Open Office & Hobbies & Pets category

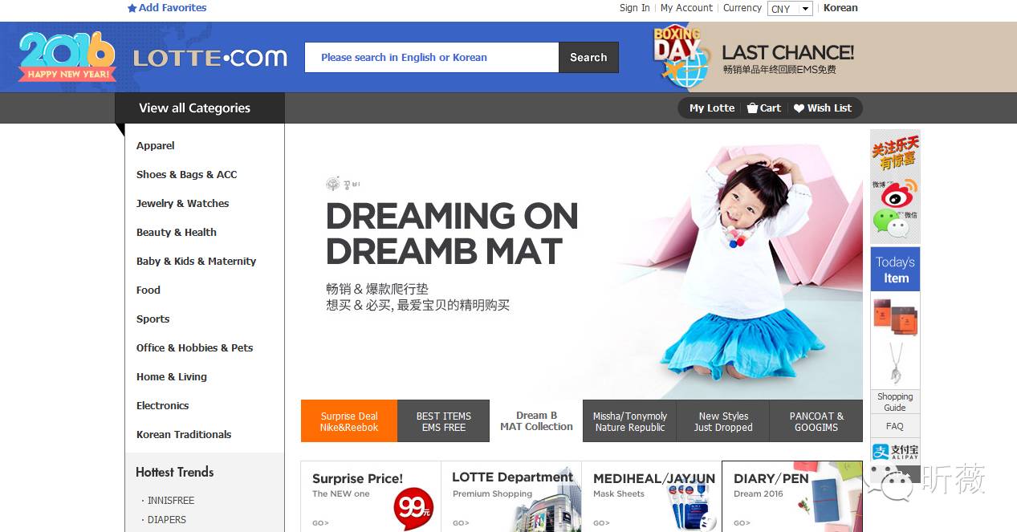coord(195,348)
